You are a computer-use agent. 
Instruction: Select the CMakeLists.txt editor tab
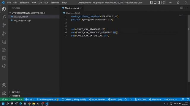72,8
